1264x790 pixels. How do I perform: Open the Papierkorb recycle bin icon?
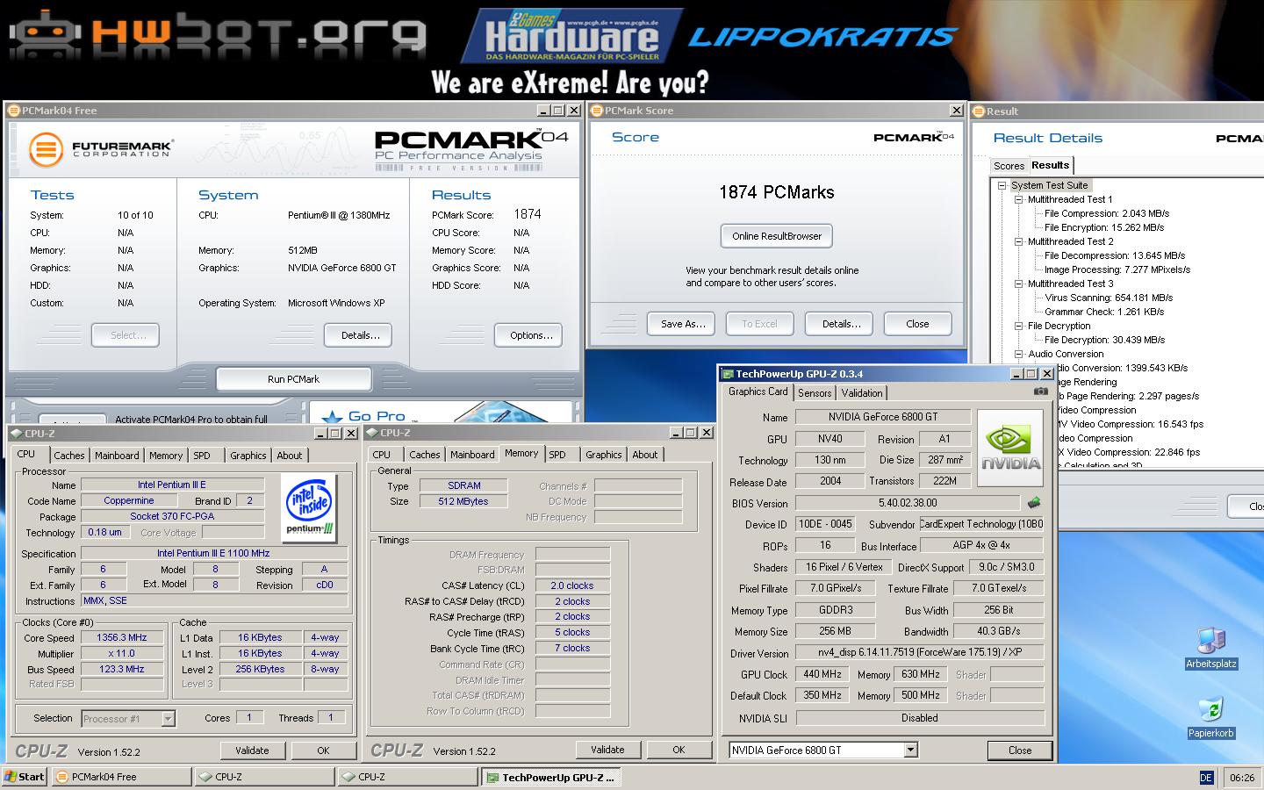pyautogui.click(x=1211, y=717)
